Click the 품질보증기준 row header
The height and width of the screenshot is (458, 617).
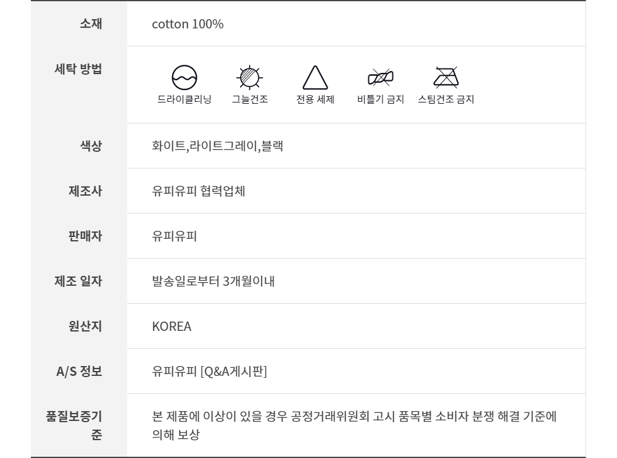point(74,425)
